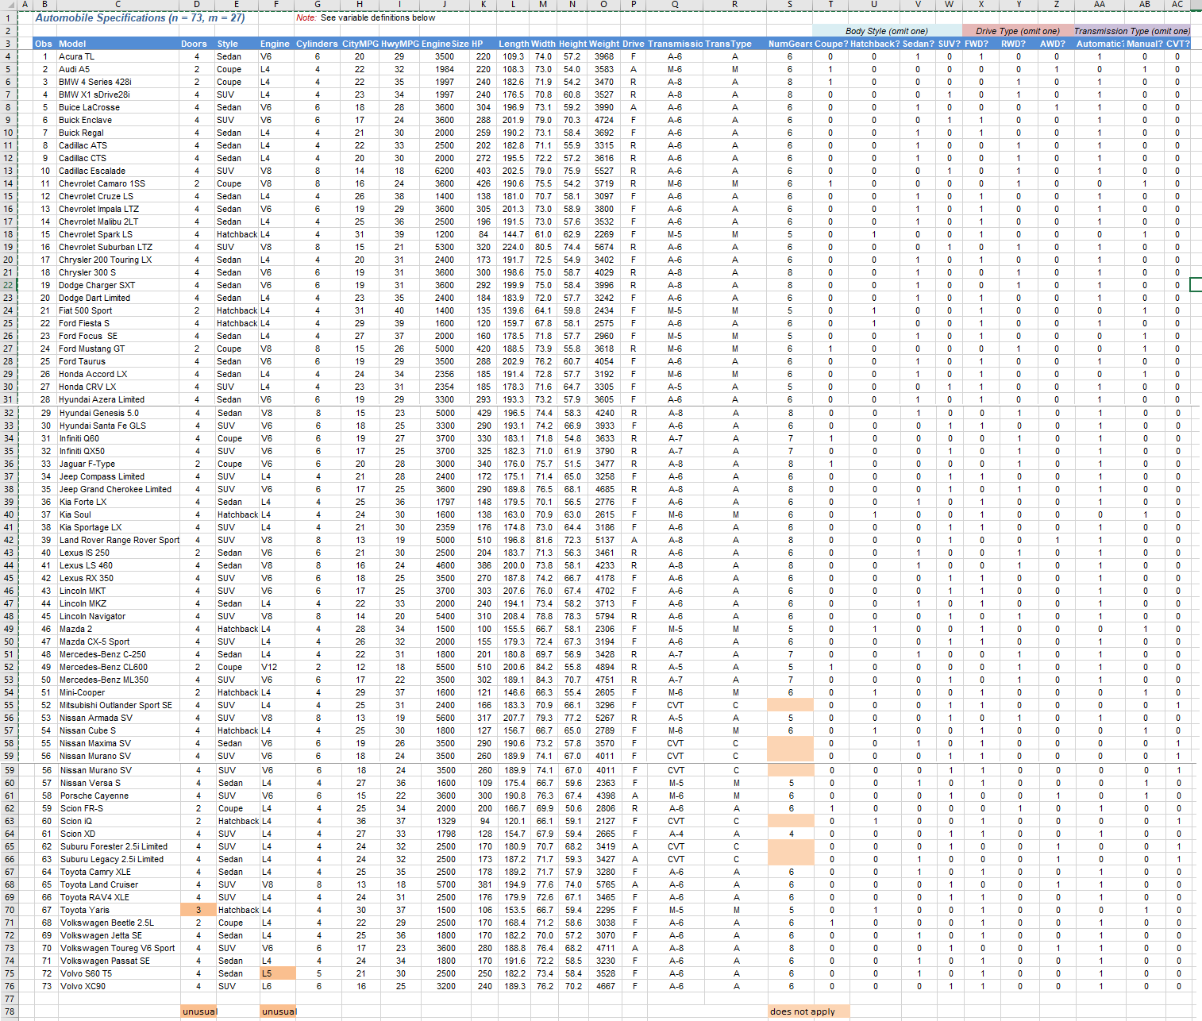
Task: Select column AA via its header letter
Action: 1100,5
